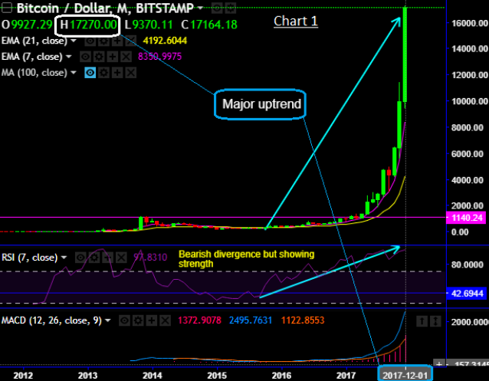The image size is (489, 381).
Task: Click the magenta EMA value 8350.9975
Action: (x=159, y=57)
